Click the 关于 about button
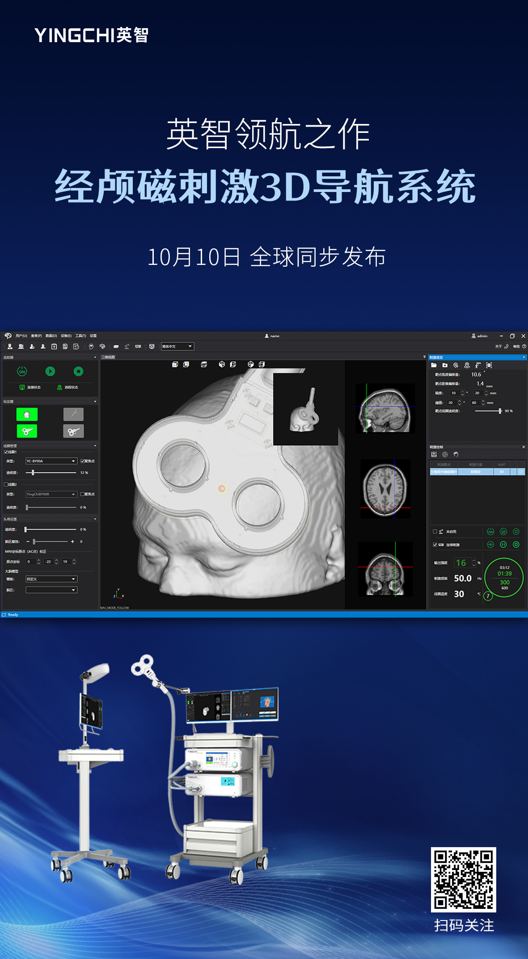The height and width of the screenshot is (959, 528). pos(498,346)
